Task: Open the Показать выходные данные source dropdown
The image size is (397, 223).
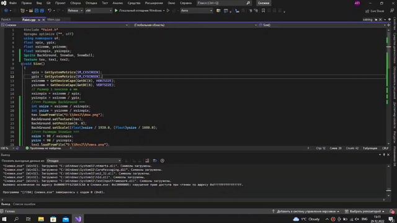Action: click(x=84, y=161)
